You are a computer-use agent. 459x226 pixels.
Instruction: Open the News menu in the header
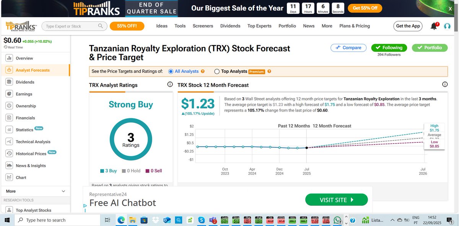309,26
